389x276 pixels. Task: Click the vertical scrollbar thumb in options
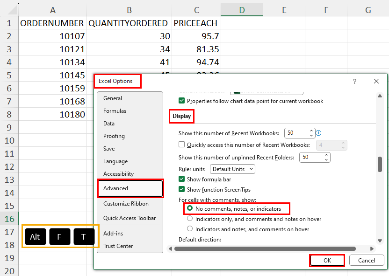(380, 164)
